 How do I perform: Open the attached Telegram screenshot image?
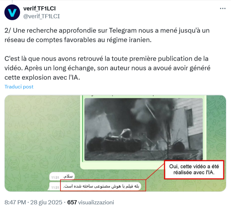[x=115, y=143]
